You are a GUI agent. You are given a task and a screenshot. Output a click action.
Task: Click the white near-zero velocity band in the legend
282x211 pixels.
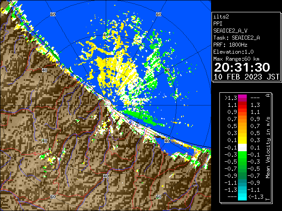point(242,148)
